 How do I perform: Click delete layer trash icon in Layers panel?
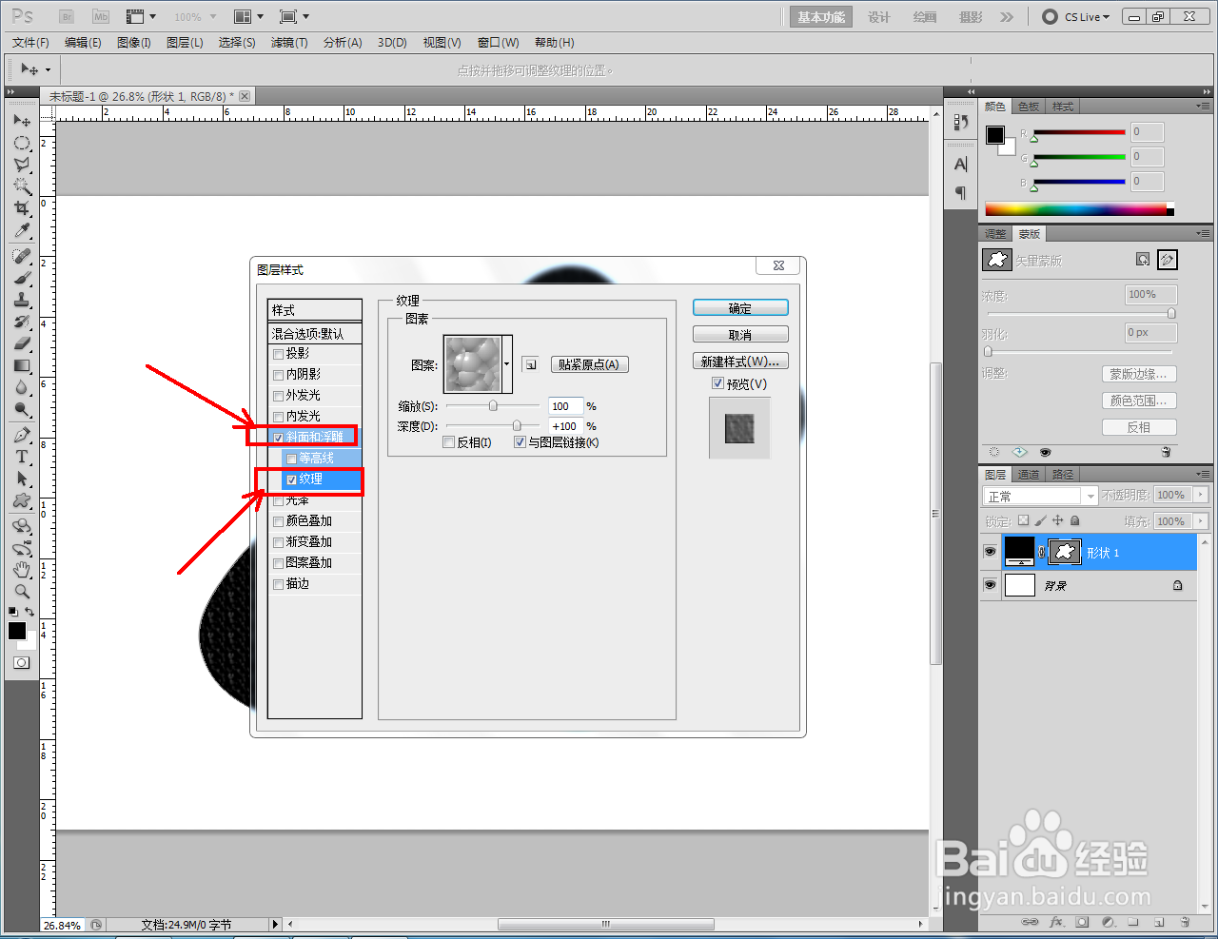tap(1185, 922)
